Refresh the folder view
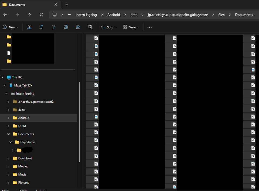The image size is (259, 191). 42,15
